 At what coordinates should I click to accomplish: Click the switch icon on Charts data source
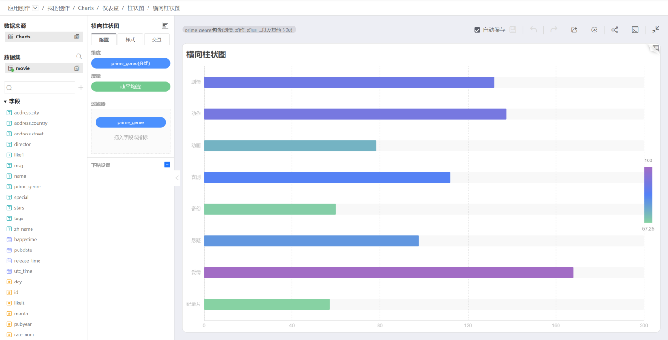77,37
